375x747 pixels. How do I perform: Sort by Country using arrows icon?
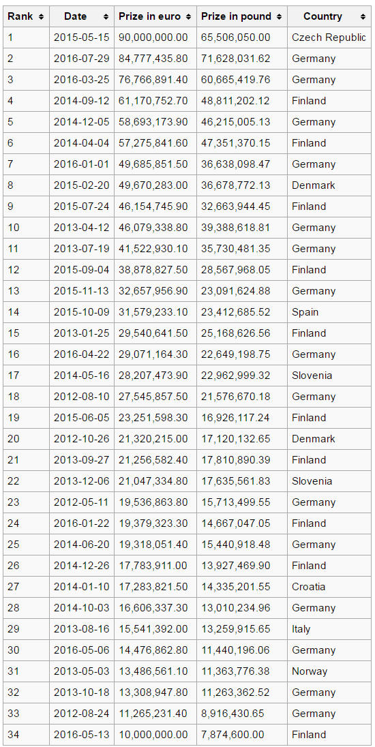[x=363, y=16]
